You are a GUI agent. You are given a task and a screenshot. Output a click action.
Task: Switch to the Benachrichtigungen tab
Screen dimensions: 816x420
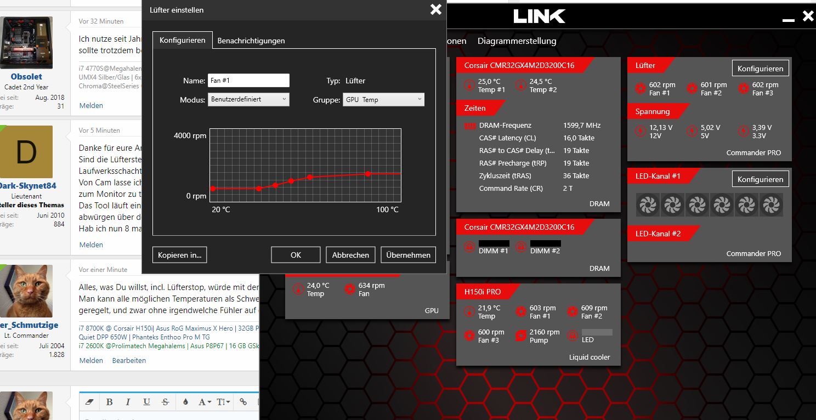click(x=251, y=41)
